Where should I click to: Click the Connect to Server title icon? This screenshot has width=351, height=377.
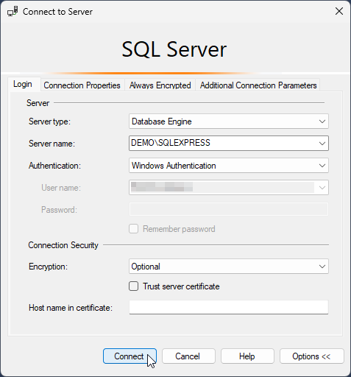[x=13, y=12]
